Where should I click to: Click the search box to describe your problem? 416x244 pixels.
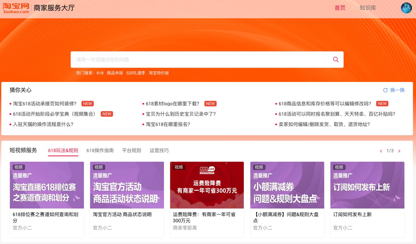pos(202,60)
